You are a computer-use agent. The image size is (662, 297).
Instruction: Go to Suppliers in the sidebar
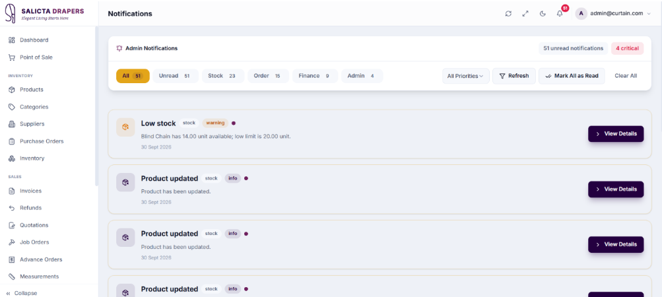32,124
